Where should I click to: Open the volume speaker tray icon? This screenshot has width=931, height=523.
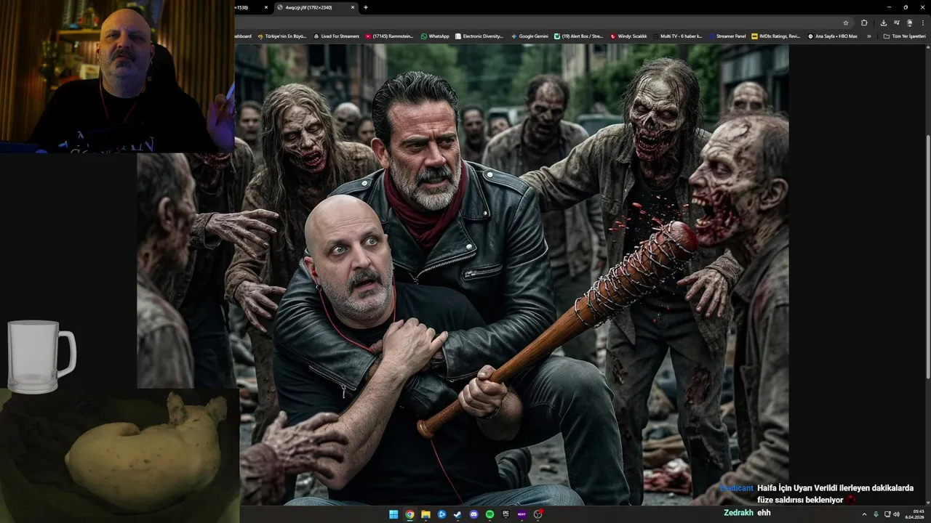click(x=896, y=514)
